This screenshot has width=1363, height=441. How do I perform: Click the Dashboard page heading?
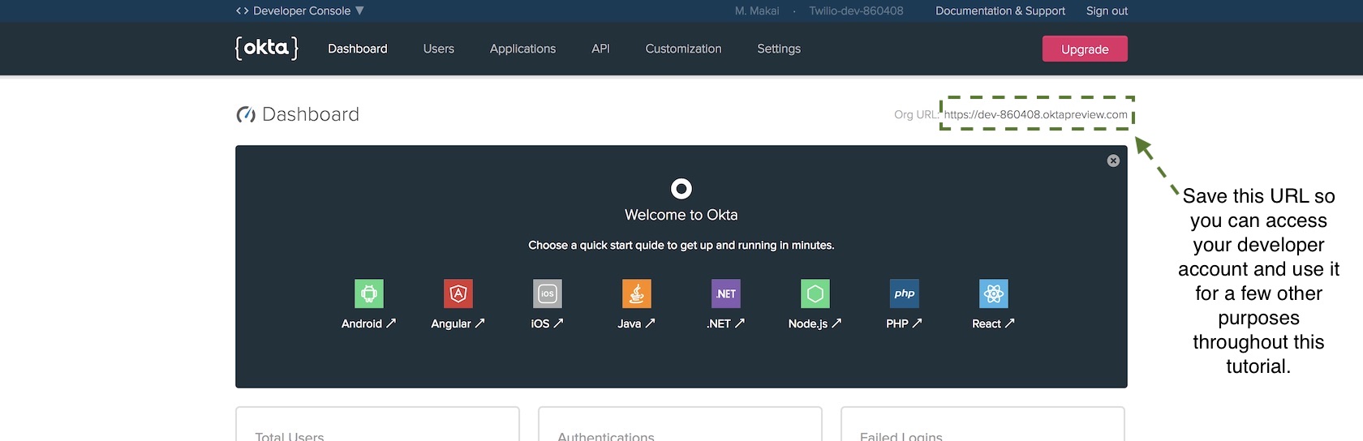[311, 114]
